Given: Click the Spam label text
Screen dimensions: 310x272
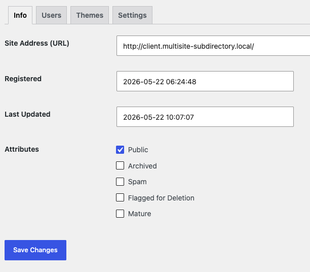Looking at the screenshot, I should 137,182.
